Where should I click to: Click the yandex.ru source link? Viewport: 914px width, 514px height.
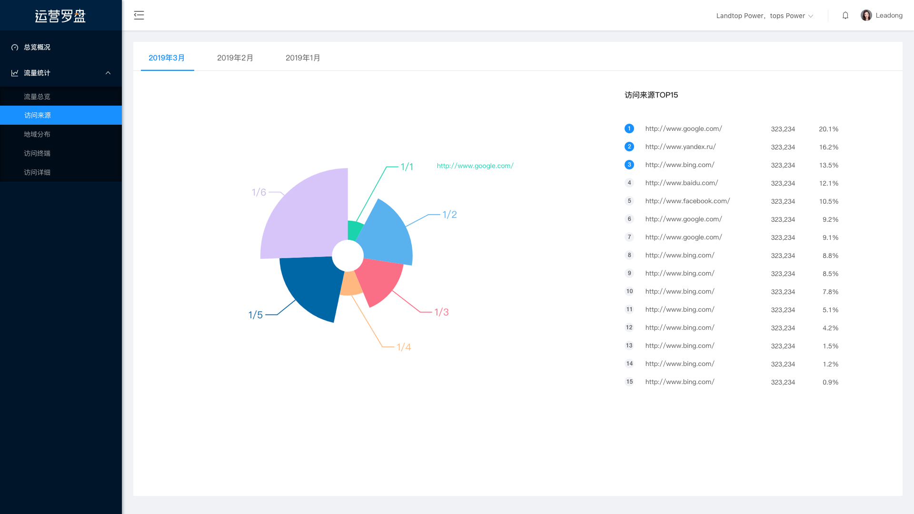680,147
